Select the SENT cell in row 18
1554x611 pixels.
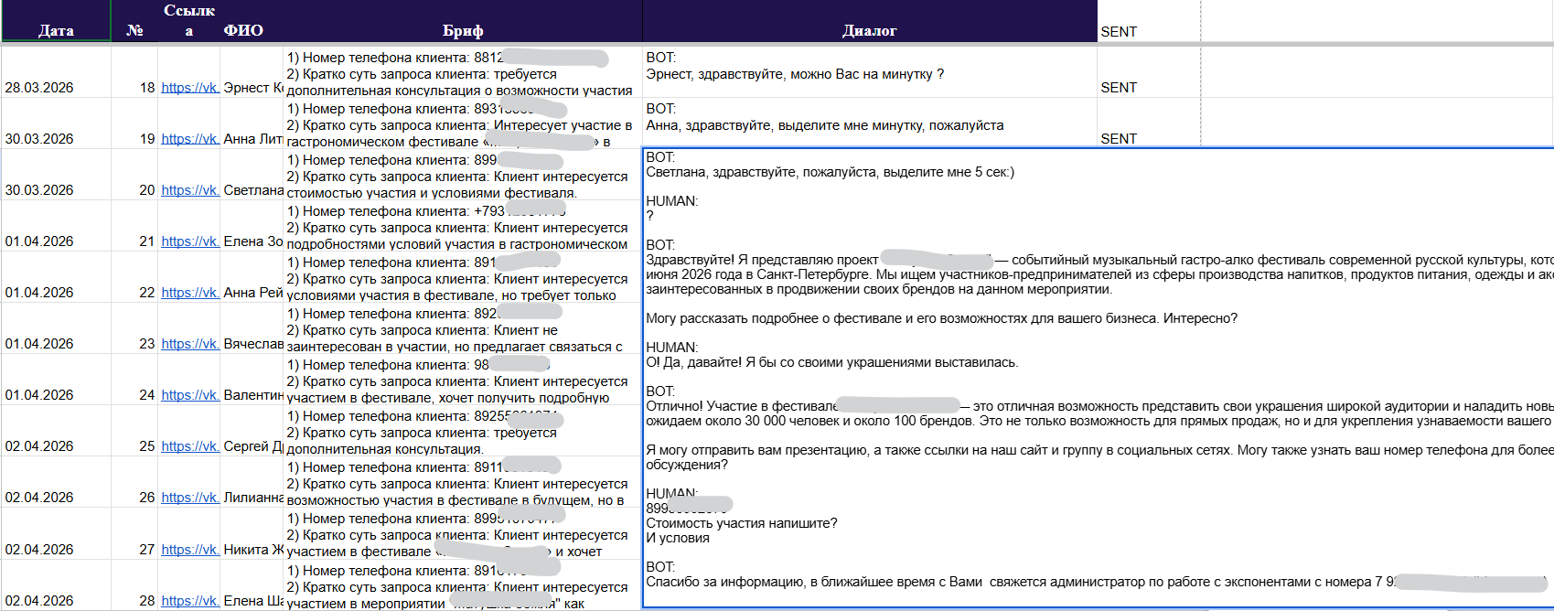tap(1149, 72)
